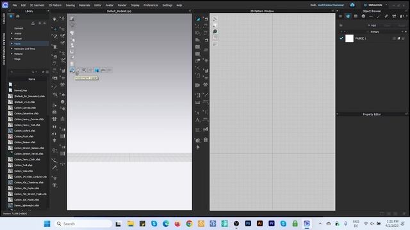Image resolution: width=410 pixels, height=230 pixels.
Task: Open the Preferences menu
Action: [x=151, y=5]
